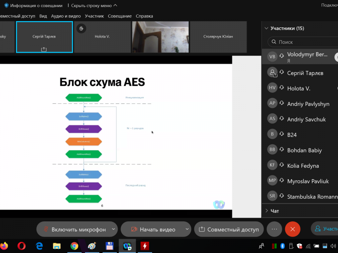Click the raised hand icon on Holota V. tile
The height and width of the screenshot is (253, 338).
pyautogui.click(x=82, y=28)
